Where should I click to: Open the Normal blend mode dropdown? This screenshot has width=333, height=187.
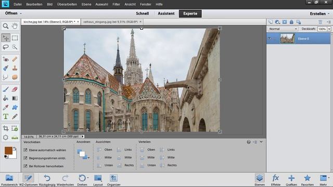(283, 29)
